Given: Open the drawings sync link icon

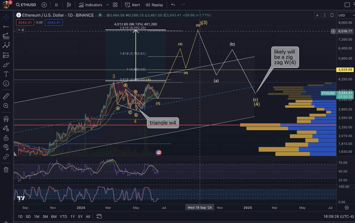Looking at the screenshot, I should pos(6,157).
